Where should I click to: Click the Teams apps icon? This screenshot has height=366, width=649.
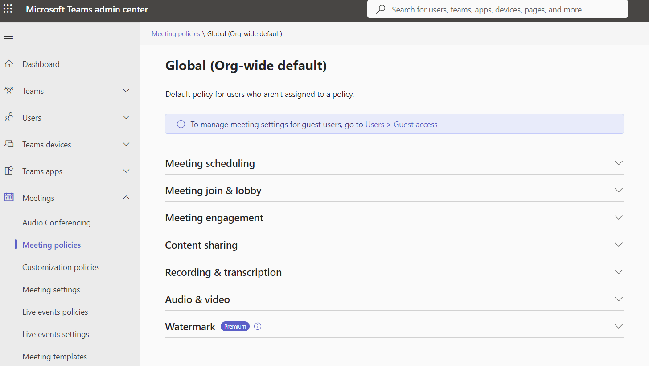[x=9, y=171]
